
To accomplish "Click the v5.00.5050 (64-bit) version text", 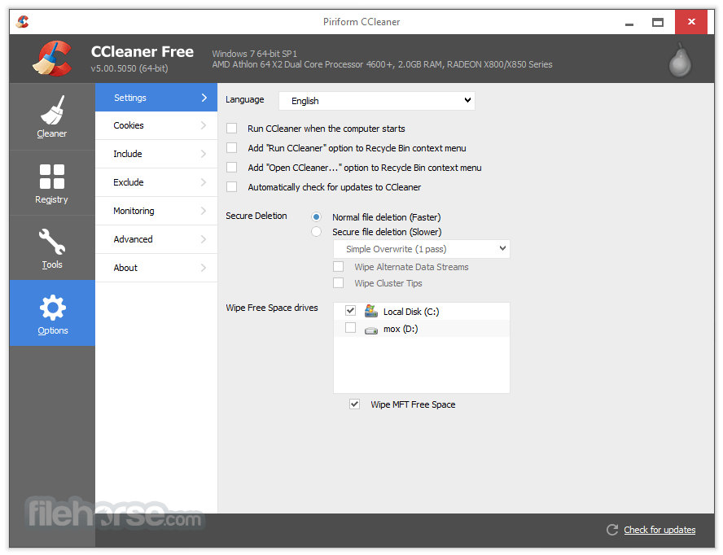I will [129, 68].
